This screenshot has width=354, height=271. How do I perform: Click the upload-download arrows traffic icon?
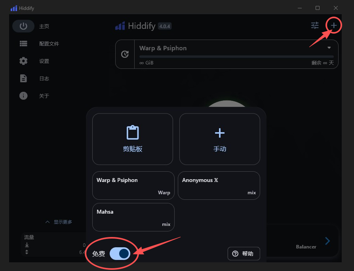pyautogui.click(x=27, y=252)
